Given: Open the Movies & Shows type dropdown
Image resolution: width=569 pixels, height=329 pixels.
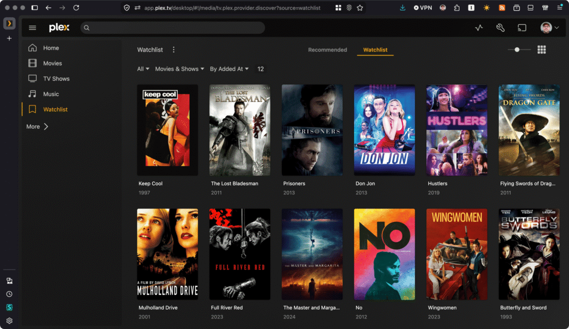Looking at the screenshot, I should point(179,69).
